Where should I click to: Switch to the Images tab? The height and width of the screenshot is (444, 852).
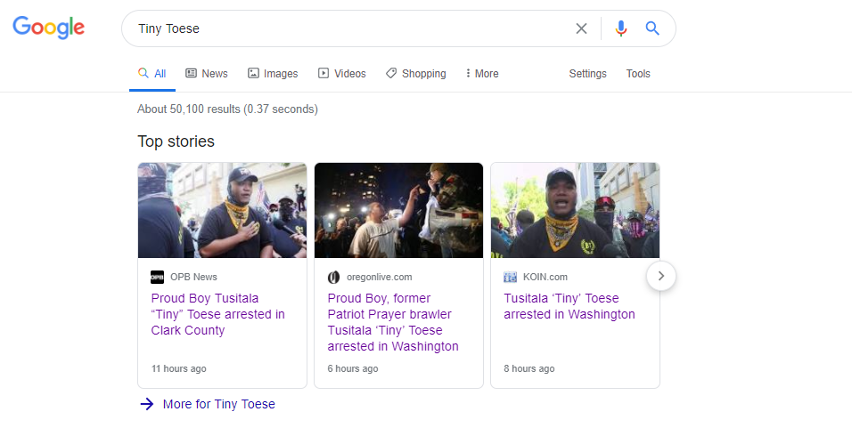(x=273, y=73)
